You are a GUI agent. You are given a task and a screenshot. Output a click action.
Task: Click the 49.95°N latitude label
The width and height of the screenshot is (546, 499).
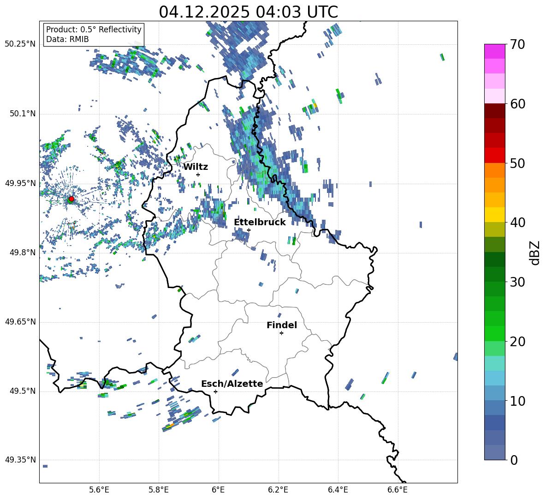(x=20, y=183)
